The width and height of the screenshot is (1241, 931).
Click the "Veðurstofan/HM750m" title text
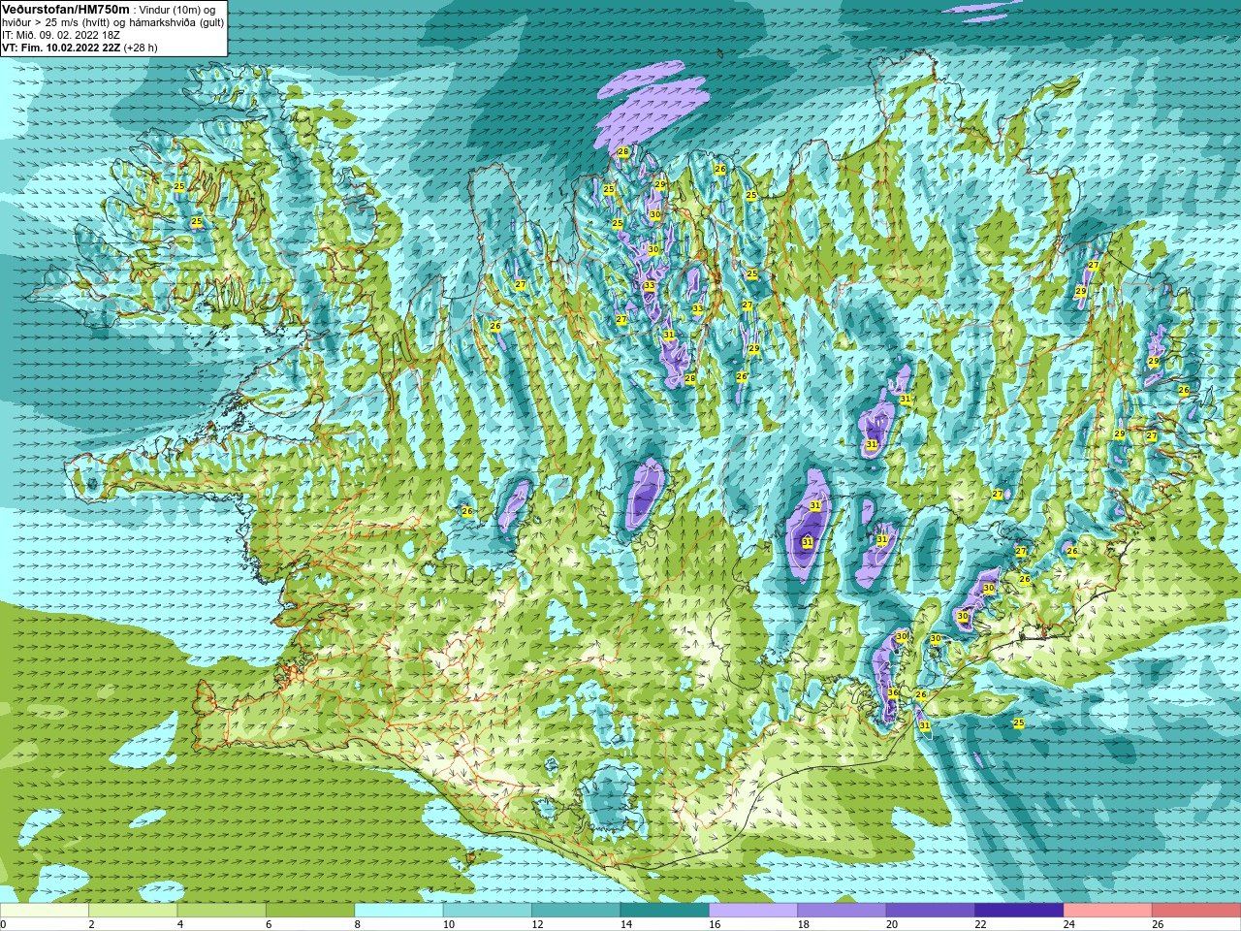coord(65,9)
